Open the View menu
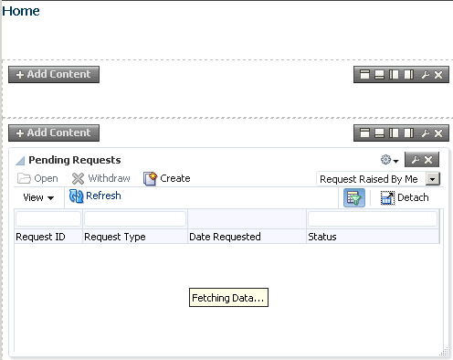453x360 pixels. point(38,197)
